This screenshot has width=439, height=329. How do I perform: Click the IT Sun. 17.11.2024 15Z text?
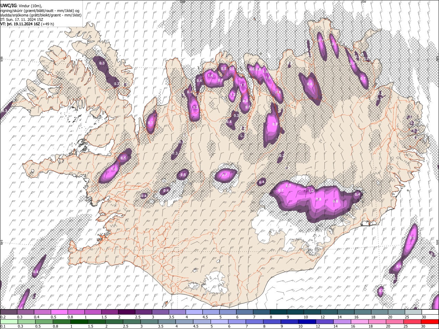pyautogui.click(x=22, y=20)
